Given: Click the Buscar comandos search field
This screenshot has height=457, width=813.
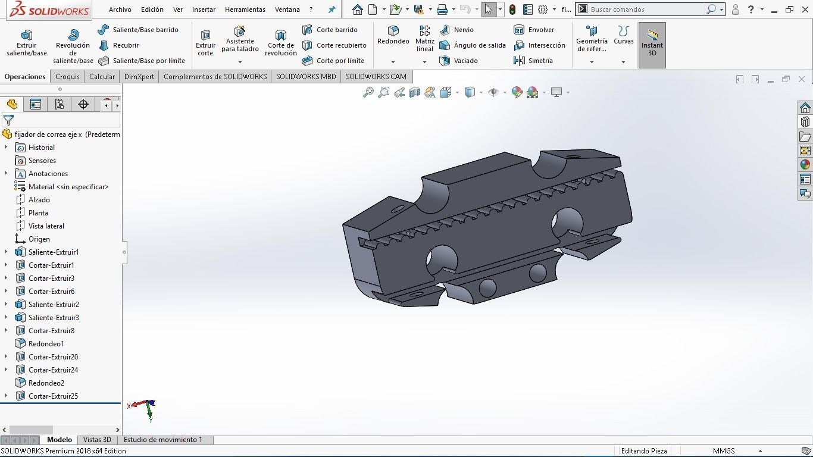Looking at the screenshot, I should click(646, 10).
